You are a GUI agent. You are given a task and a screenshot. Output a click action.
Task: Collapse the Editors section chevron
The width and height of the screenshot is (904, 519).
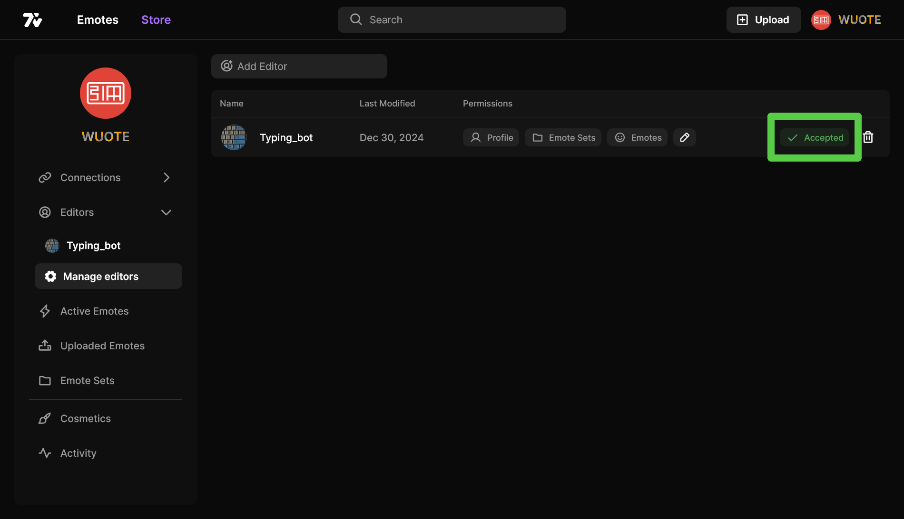pyautogui.click(x=166, y=212)
